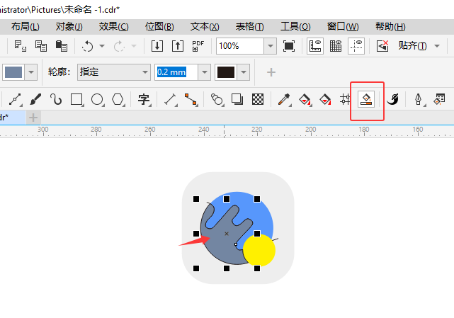Click the 0.2 mm outline width field

(176, 72)
